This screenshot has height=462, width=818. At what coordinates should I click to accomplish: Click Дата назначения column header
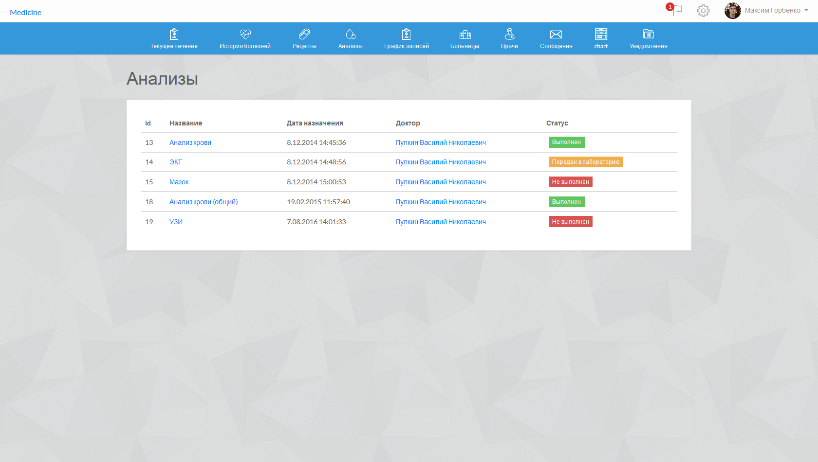[315, 123]
